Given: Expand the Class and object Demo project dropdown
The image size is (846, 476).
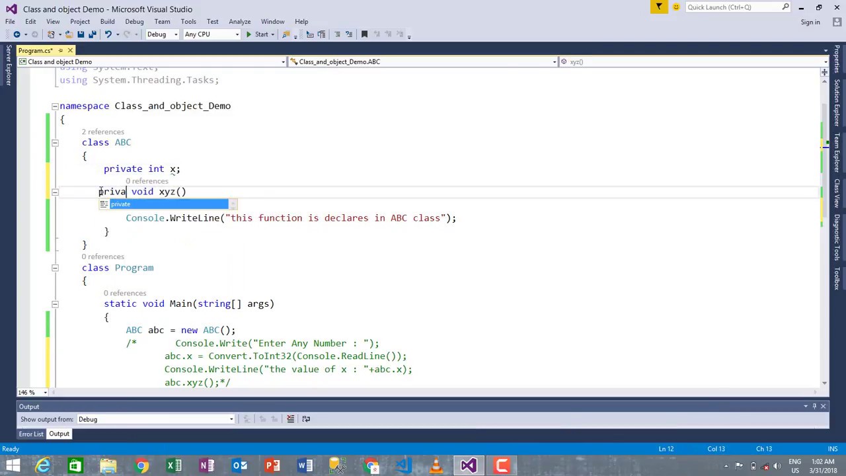Looking at the screenshot, I should (284, 61).
